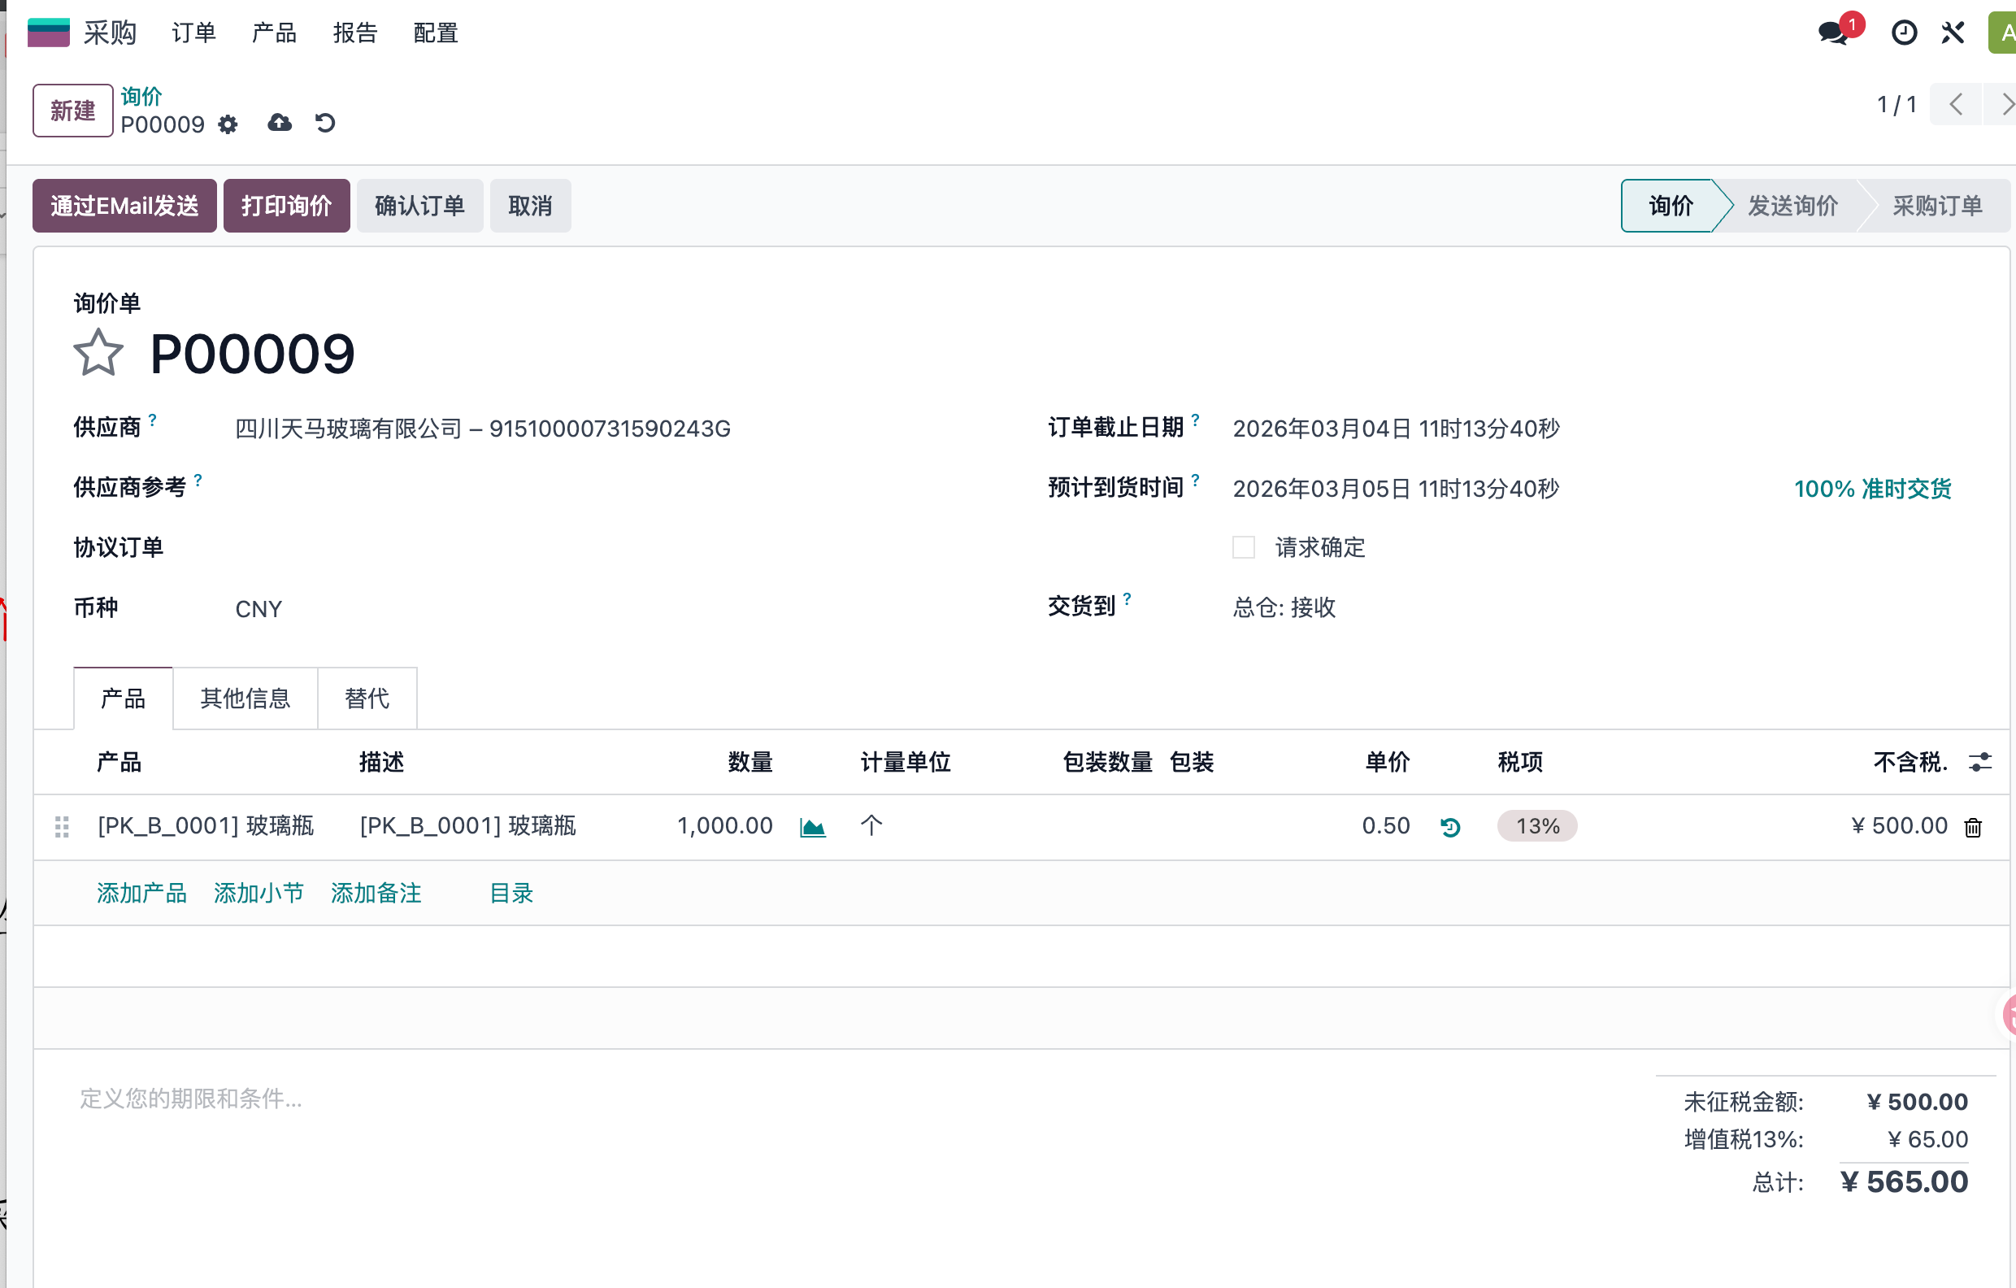Click the 订单截止日期 help question mark
Screen dimensions: 2016x1288
(1195, 420)
